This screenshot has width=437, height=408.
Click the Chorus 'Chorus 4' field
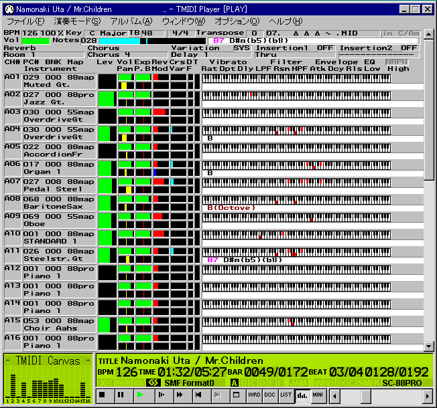coord(127,55)
